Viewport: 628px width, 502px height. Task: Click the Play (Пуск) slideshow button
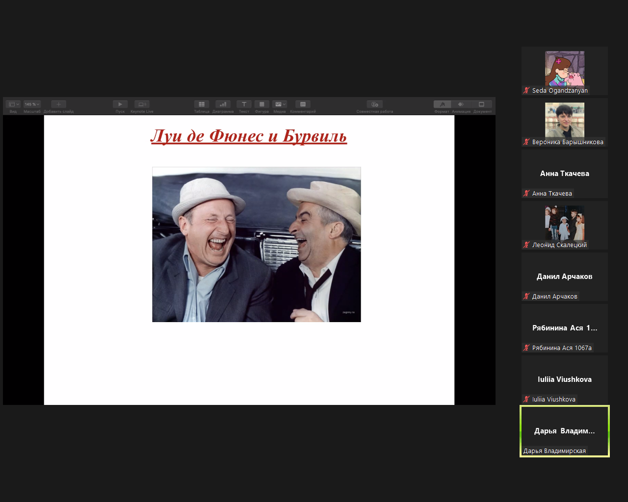(120, 104)
